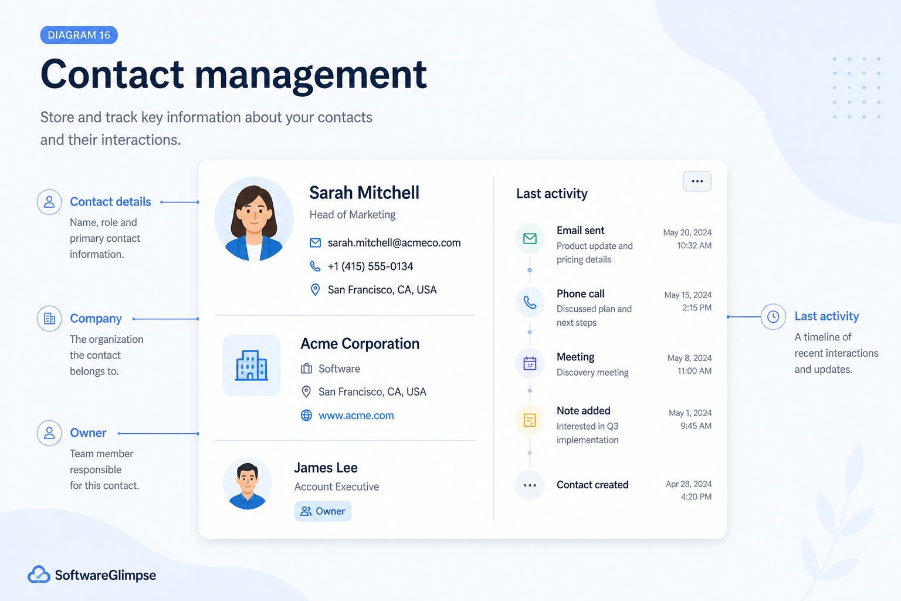The height and width of the screenshot is (601, 901).
Task: Click the Last activity panel heading
Action: pyautogui.click(x=551, y=194)
